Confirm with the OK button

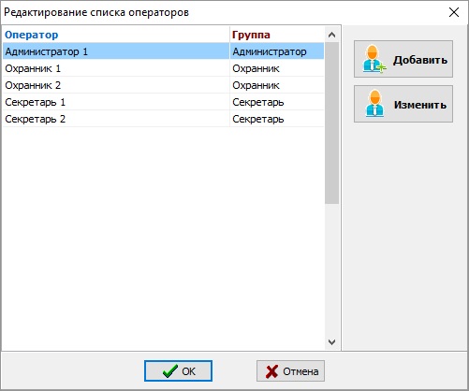(178, 371)
